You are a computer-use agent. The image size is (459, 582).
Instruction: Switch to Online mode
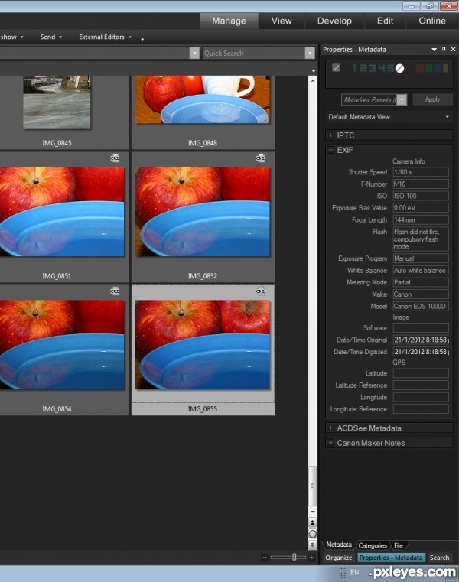[432, 21]
